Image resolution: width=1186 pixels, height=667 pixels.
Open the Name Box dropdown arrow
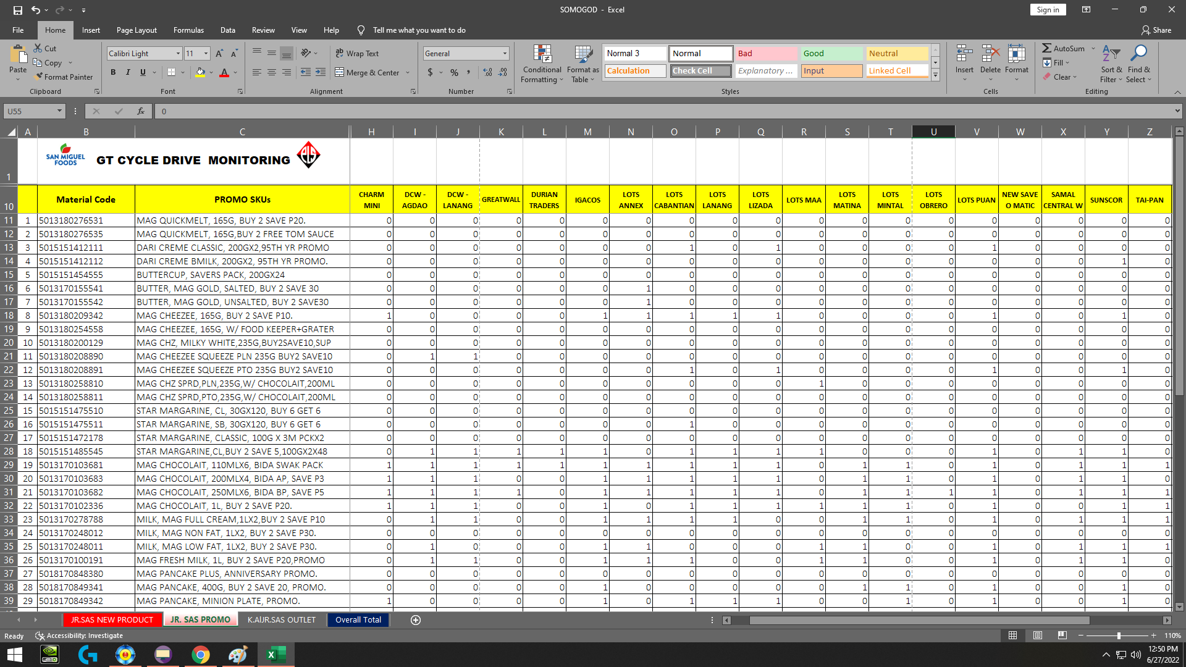59,111
